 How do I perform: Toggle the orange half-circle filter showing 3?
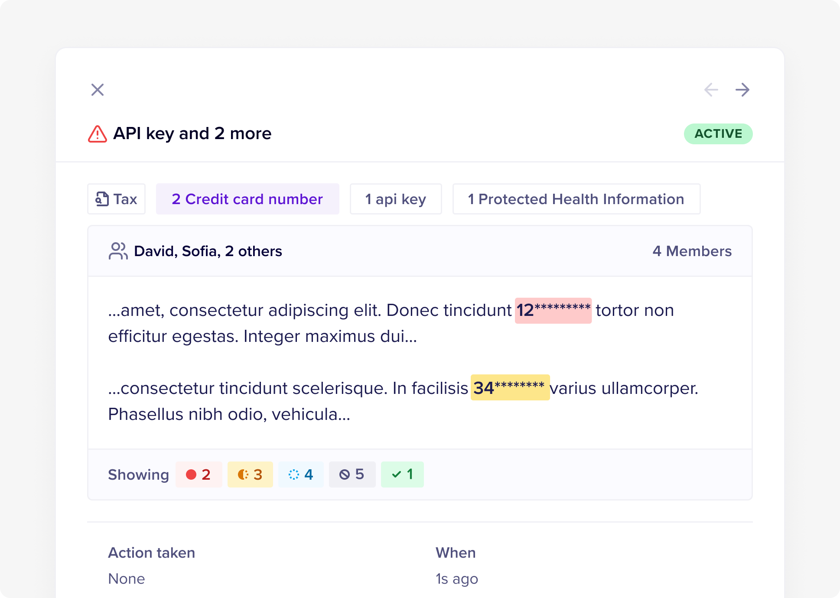click(x=250, y=474)
